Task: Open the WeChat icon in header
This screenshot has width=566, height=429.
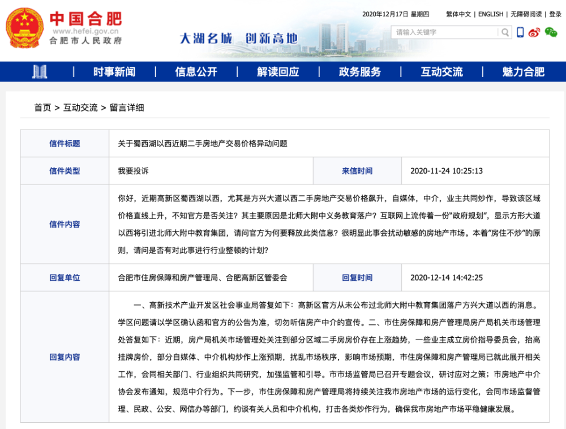Action: coord(551,32)
